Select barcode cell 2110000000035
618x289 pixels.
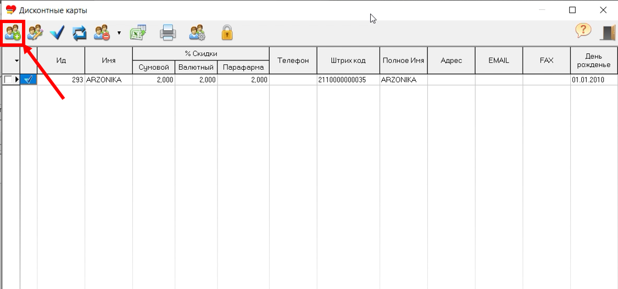(x=348, y=80)
